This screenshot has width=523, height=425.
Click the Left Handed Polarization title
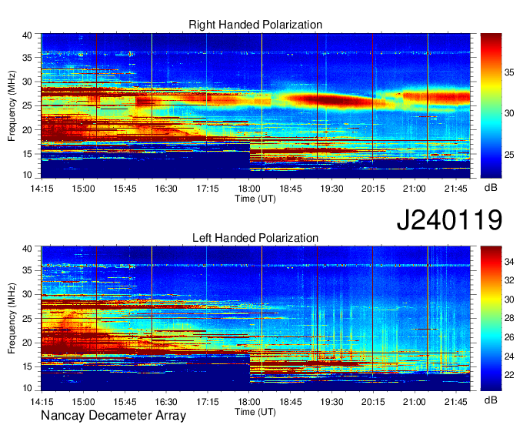[255, 238]
